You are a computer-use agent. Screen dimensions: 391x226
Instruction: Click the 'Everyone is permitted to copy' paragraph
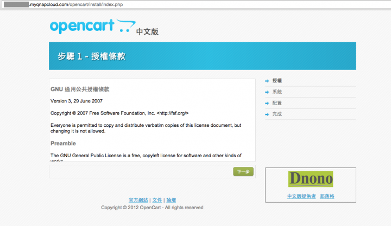146,128
